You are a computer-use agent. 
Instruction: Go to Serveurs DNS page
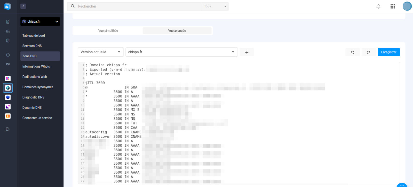pyautogui.click(x=32, y=46)
